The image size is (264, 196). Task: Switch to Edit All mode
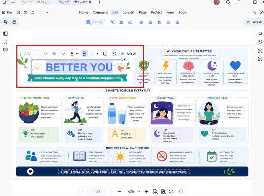[x=95, y=22]
